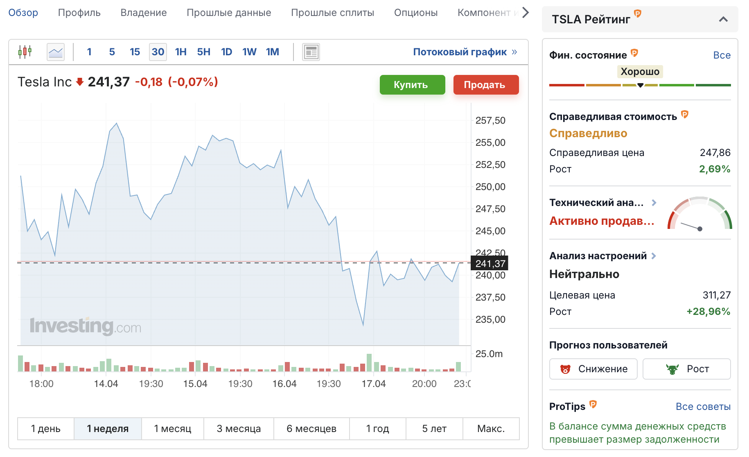The width and height of the screenshot is (749, 457).
Task: Open the Прошлые сплиты tab
Action: [x=333, y=13]
